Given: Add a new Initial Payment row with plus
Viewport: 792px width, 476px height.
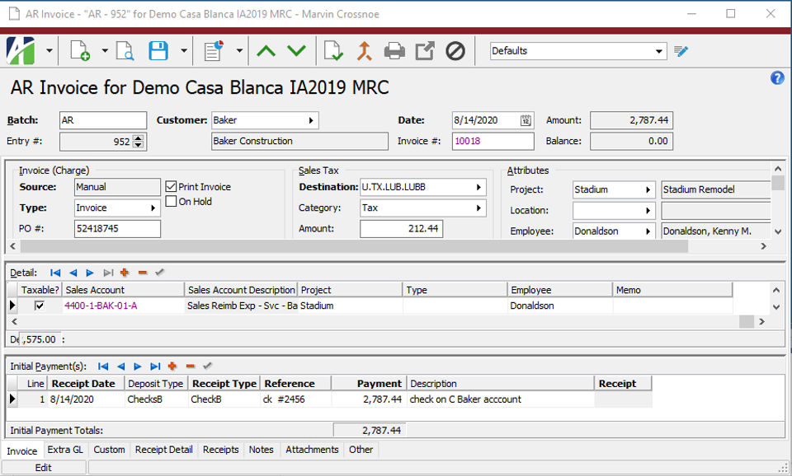Looking at the screenshot, I should [172, 366].
